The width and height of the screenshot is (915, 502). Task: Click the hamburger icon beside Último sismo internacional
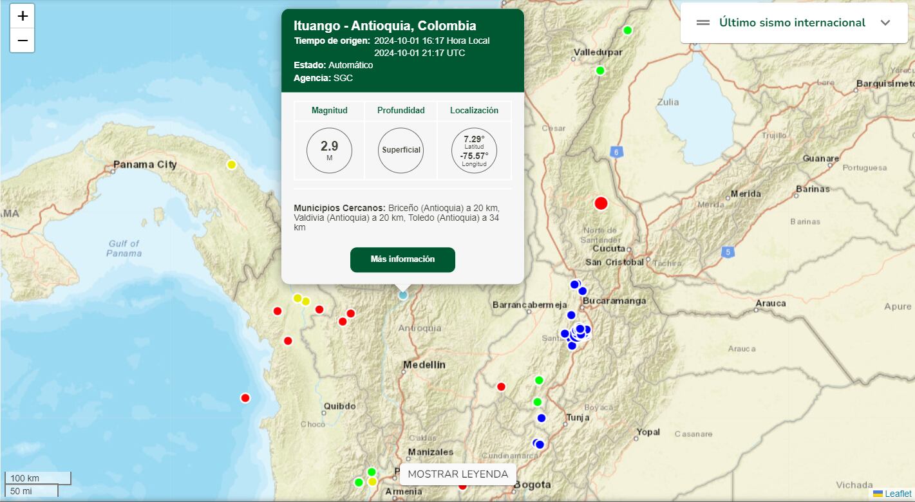pos(703,23)
